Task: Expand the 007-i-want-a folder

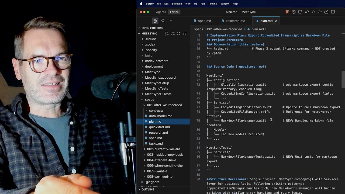Action: tap(163, 171)
